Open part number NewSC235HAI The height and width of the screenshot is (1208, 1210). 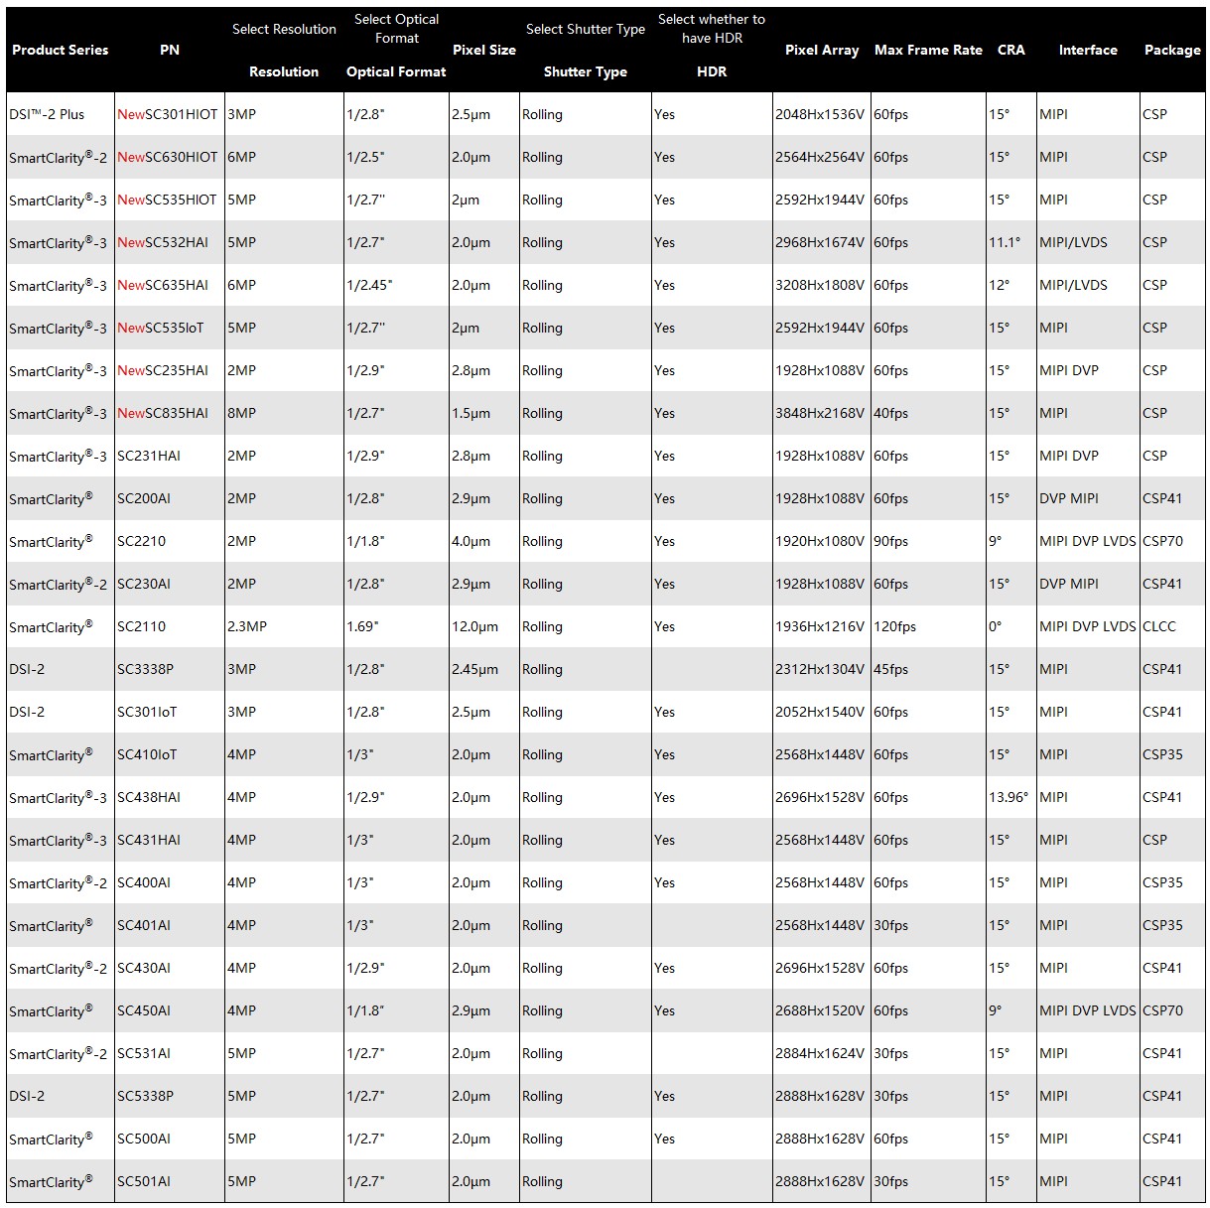[x=163, y=370]
